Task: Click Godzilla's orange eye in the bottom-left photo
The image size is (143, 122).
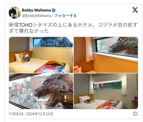Action: (46, 83)
